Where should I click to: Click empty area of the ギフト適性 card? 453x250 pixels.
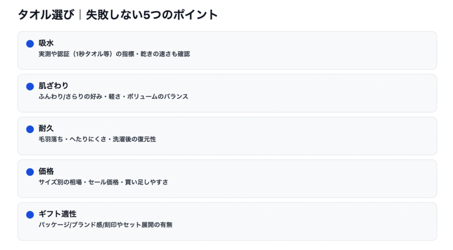click(310, 221)
